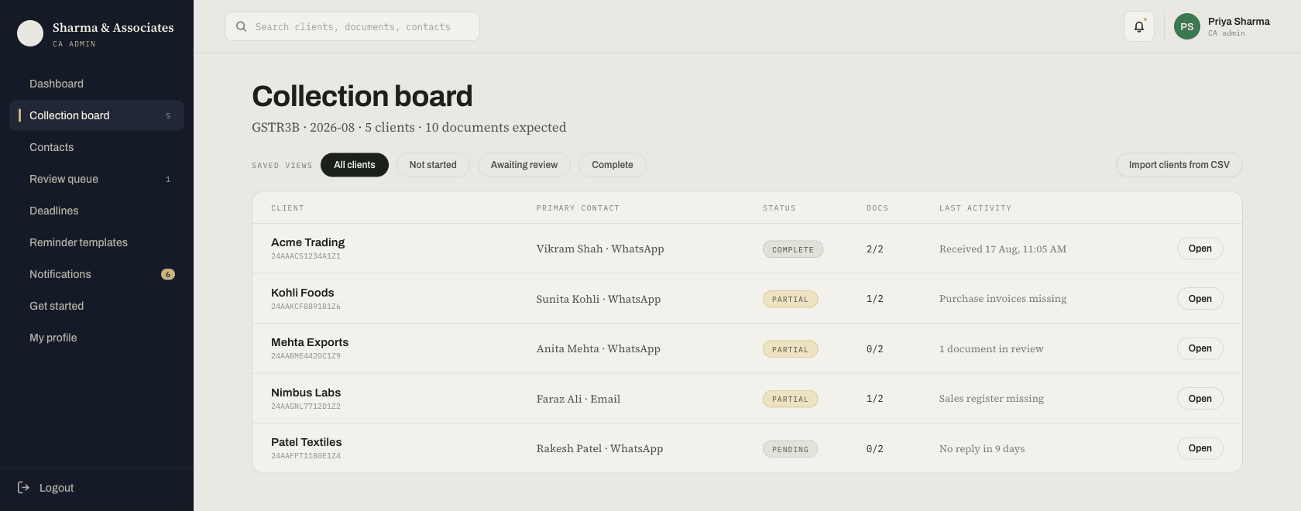Screen dimensions: 1301x511
Task: Click the PARTIAL status badge for Nimbus Labs
Action: pyautogui.click(x=790, y=399)
